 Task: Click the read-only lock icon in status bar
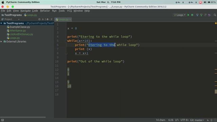[208, 120]
